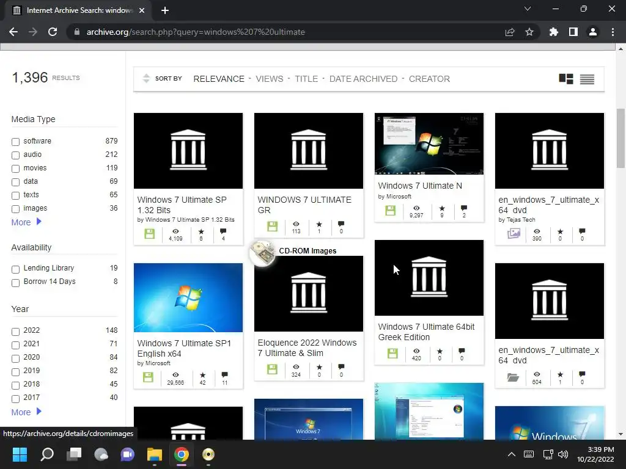Viewport: 626px width, 469px height.
Task: Check the 2022 year filter
Action: [x=15, y=332]
